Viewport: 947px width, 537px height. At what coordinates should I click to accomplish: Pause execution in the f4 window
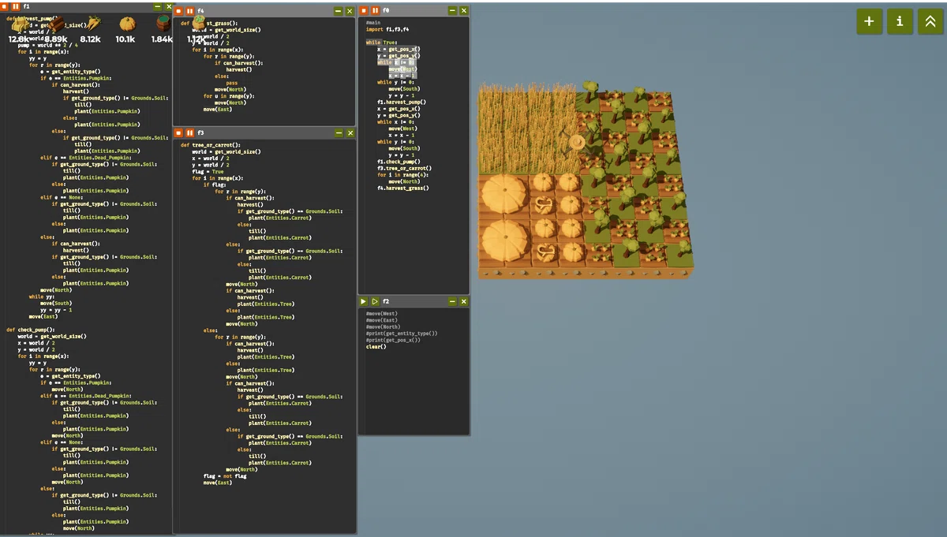pos(190,11)
